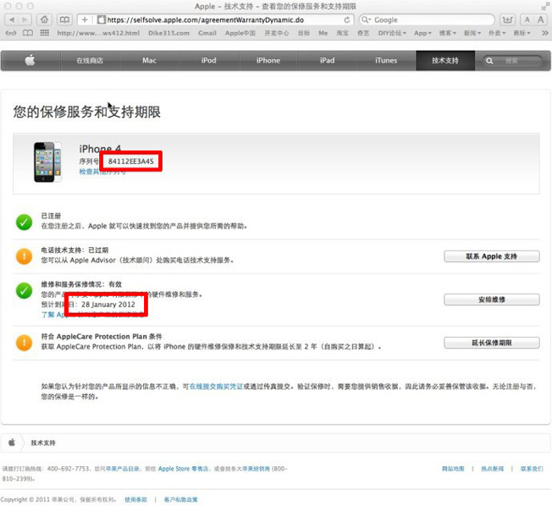Open bookmarks with the toolbar book icon

[64, 19]
